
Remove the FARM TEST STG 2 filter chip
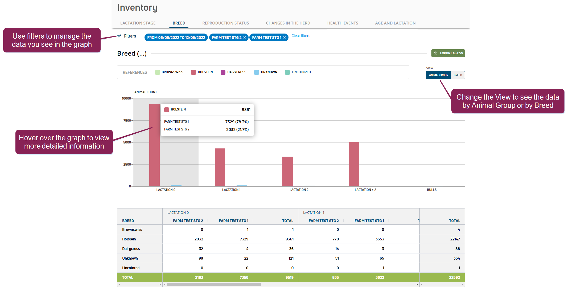[x=245, y=38]
